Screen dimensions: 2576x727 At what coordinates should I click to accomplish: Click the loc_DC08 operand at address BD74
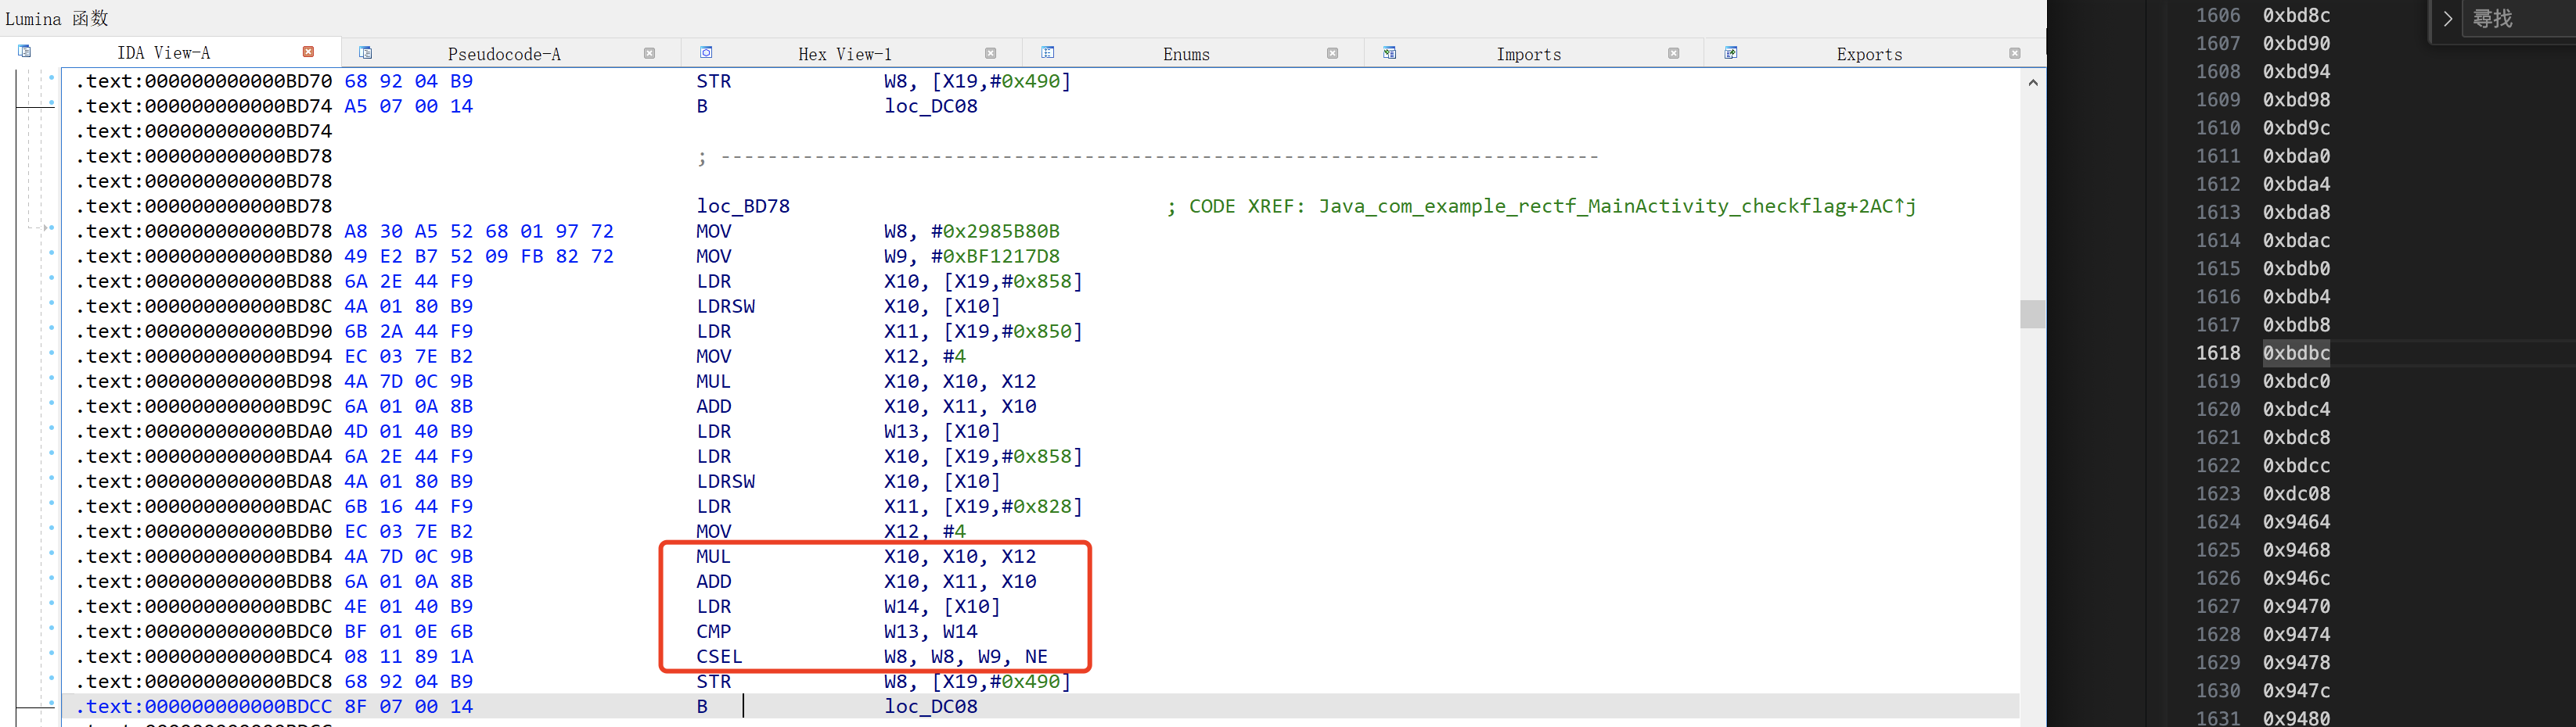(x=930, y=106)
